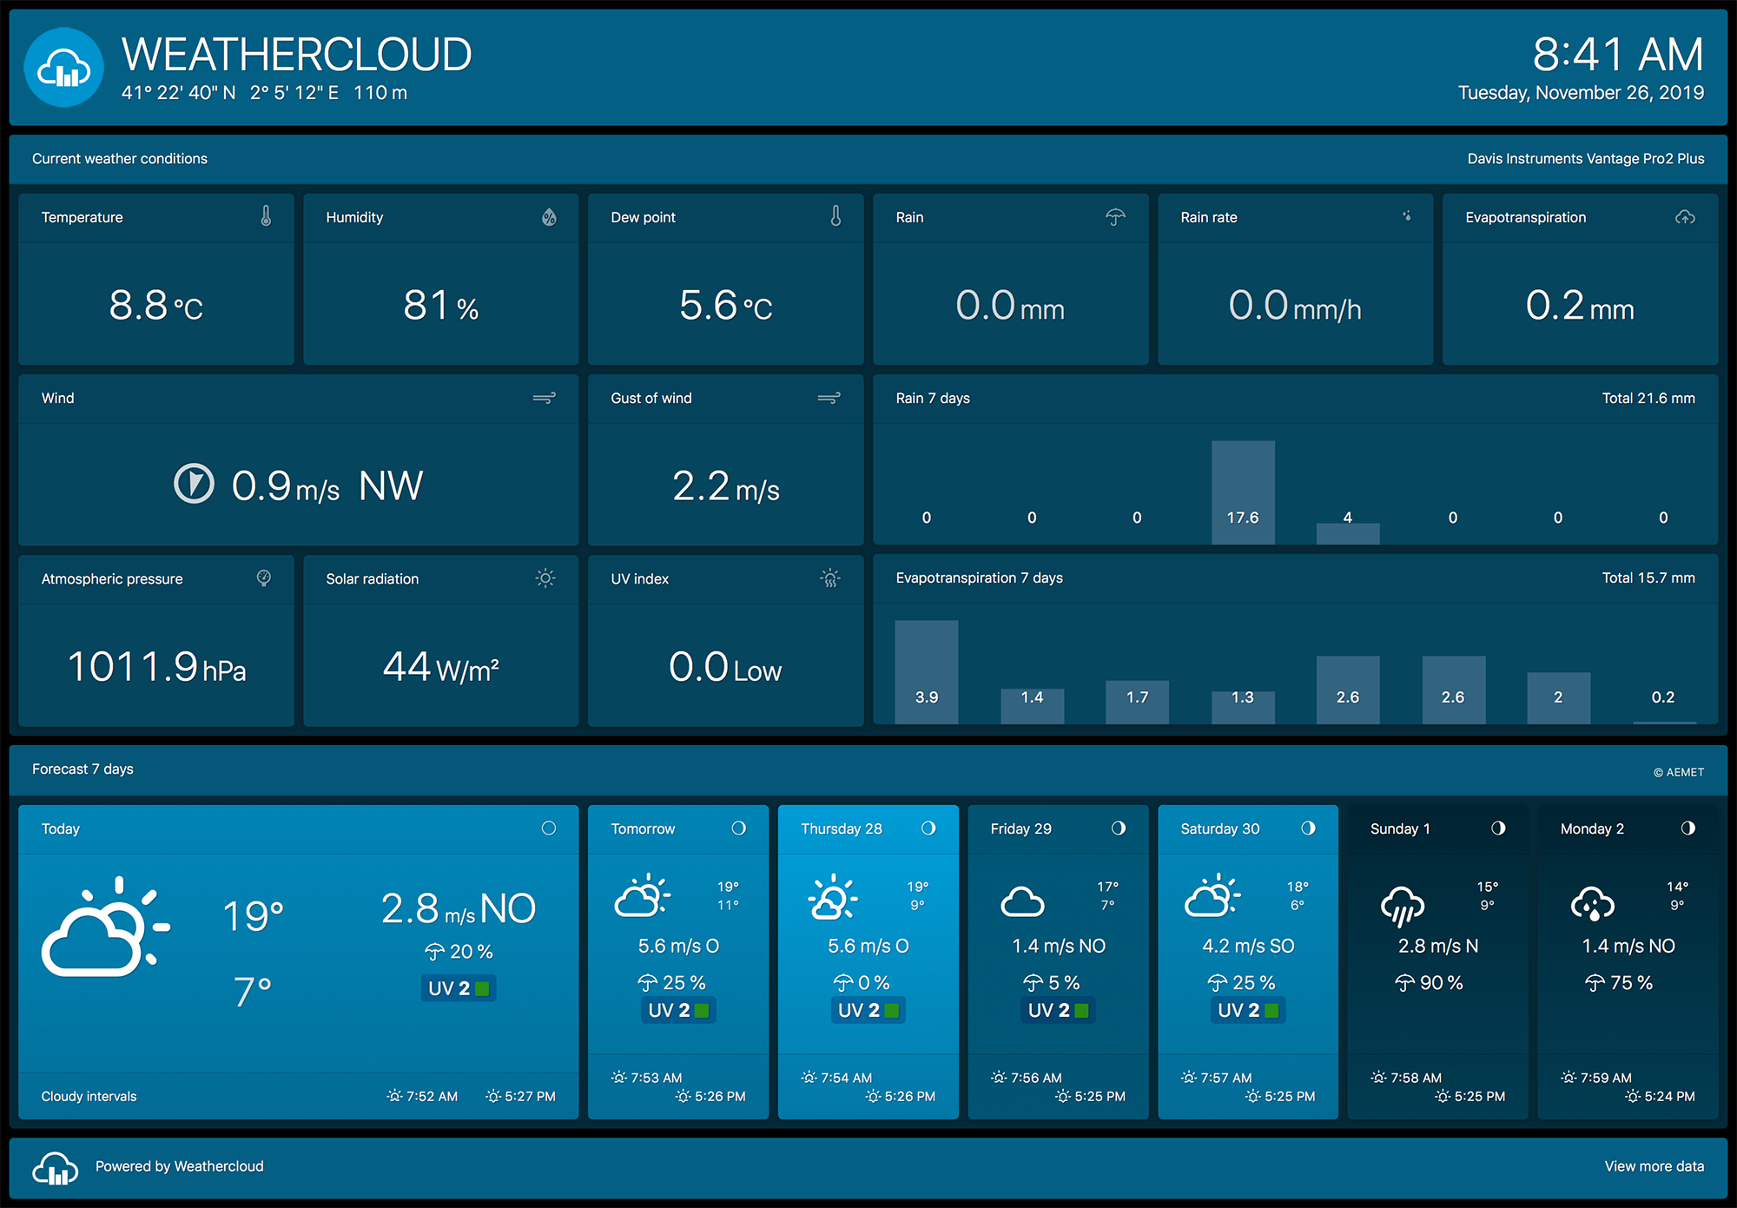Screen dimensions: 1737x1208
Task: Click Today's cloudy intervals weather icon
Action: [105, 927]
